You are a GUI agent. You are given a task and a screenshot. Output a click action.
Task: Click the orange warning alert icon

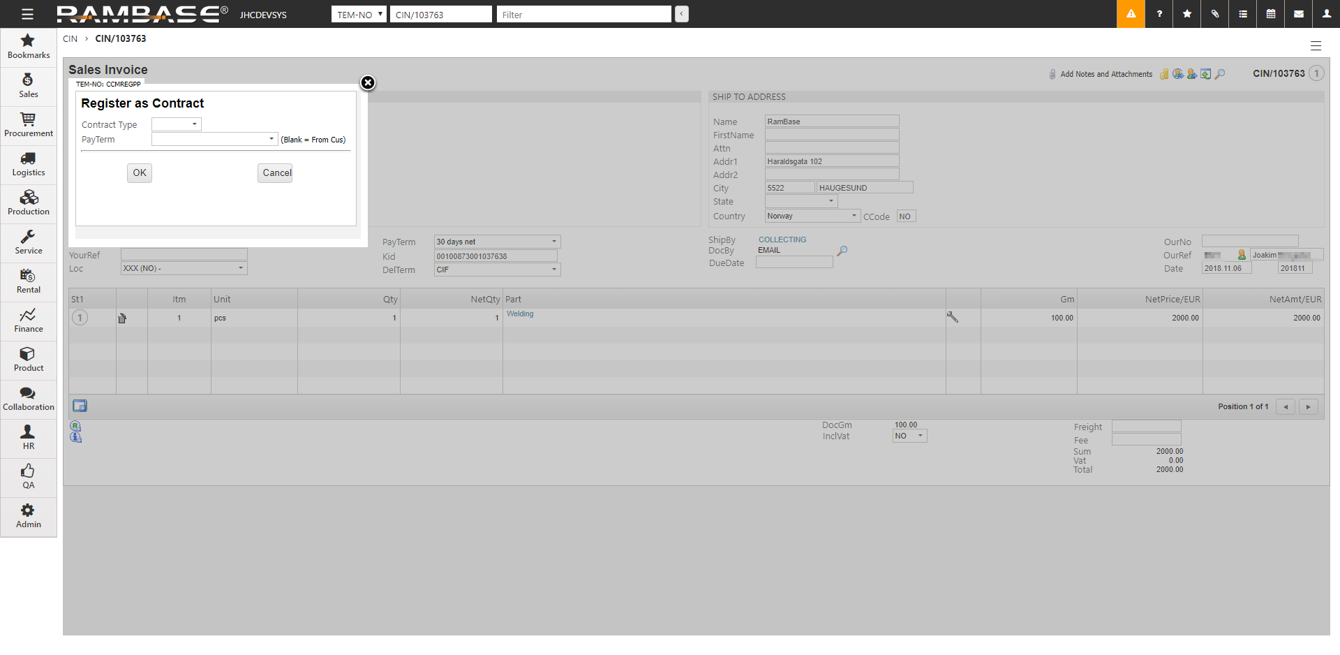click(x=1131, y=14)
